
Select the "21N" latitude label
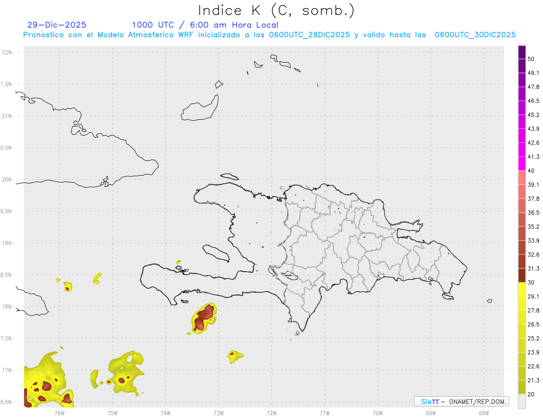8,116
